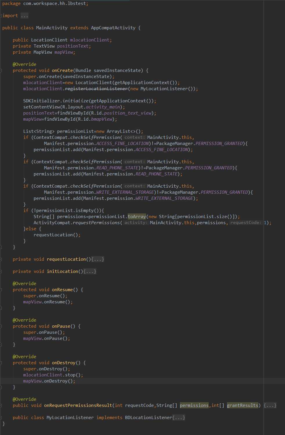Click package name com.workspace.hh.lbstest

[x=55, y=3]
